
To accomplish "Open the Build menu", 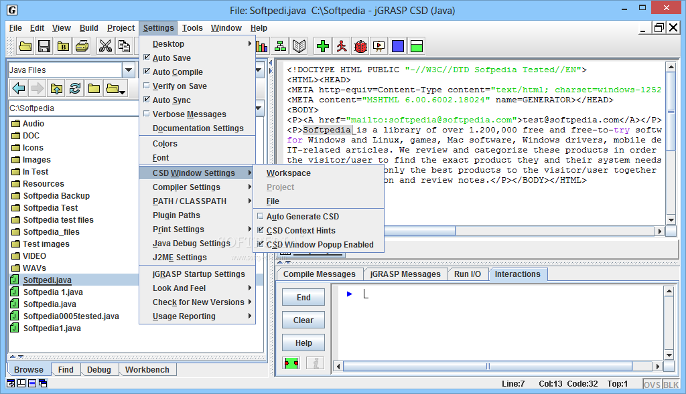I will [x=89, y=28].
